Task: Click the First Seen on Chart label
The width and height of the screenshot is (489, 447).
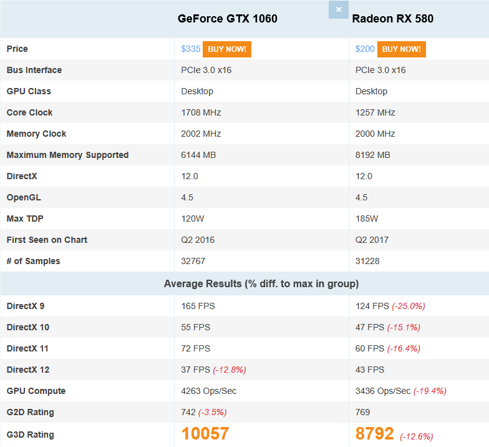Action: (47, 240)
